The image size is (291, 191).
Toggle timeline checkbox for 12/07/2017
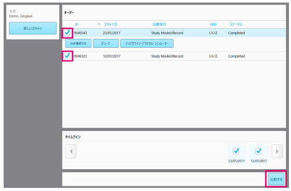click(258, 151)
